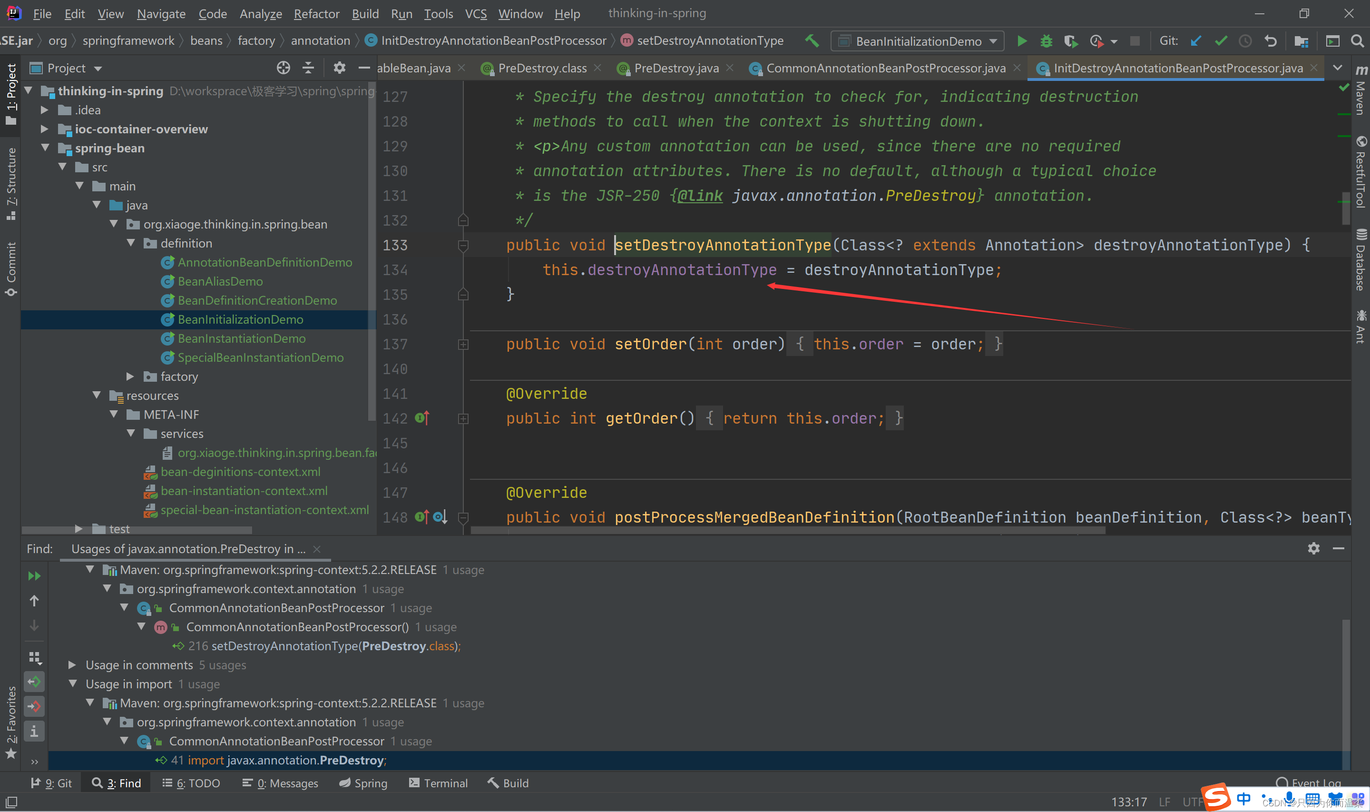This screenshot has height=812, width=1370.
Task: Open the Event Log
Action: (1308, 783)
